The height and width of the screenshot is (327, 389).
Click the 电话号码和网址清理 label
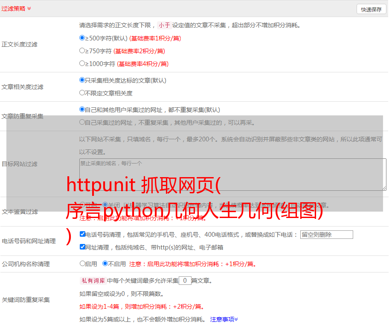[29, 241]
